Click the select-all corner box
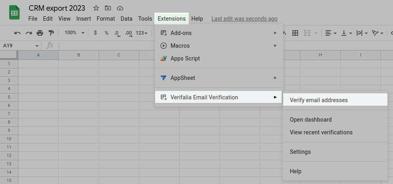The width and height of the screenshot is (393, 184). [x=9, y=55]
